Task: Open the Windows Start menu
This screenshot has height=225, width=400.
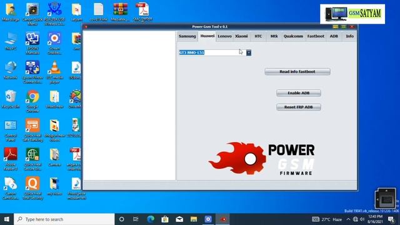Action: (x=7, y=219)
